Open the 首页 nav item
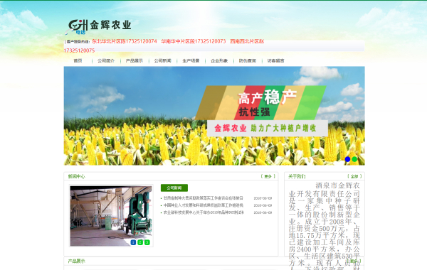The image size is (427, 270). click(78, 60)
